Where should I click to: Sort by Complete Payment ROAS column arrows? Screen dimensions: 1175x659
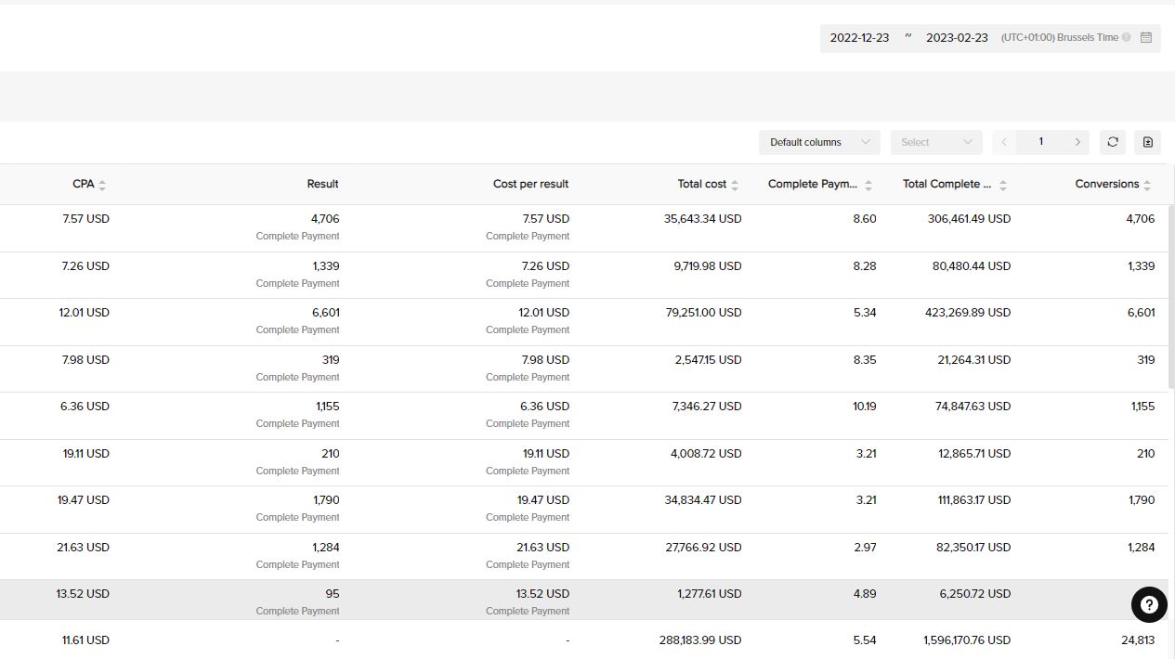(868, 185)
